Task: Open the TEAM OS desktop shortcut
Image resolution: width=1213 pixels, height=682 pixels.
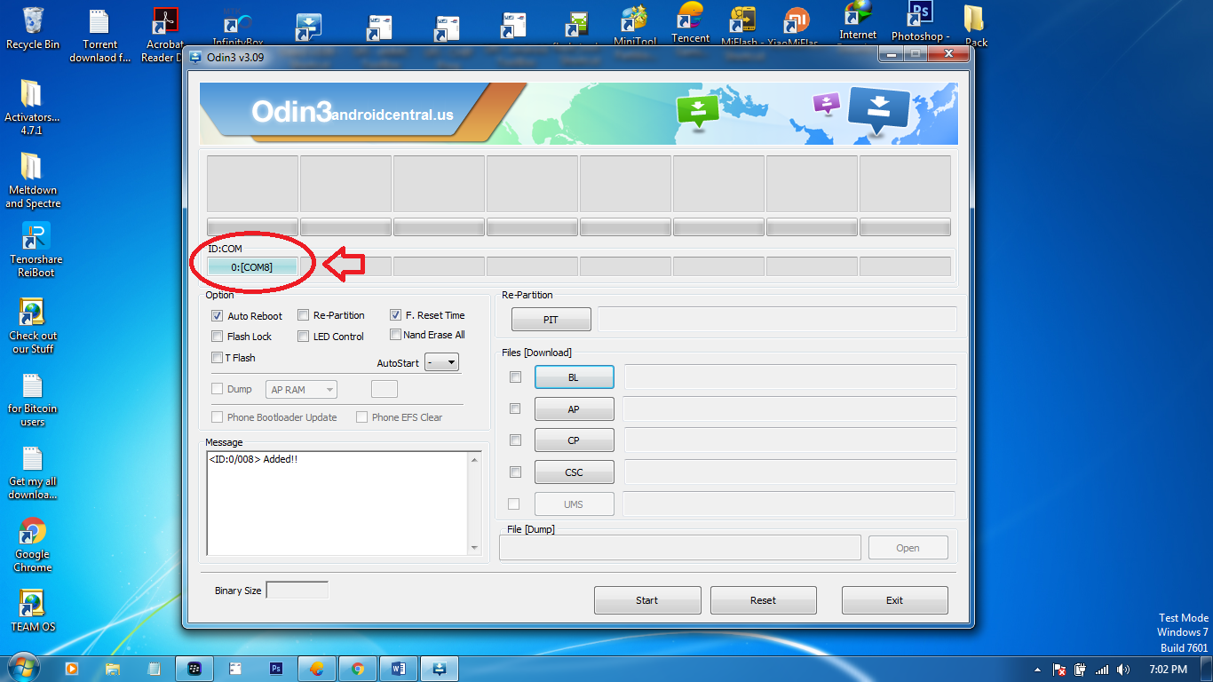Action: pyautogui.click(x=32, y=612)
